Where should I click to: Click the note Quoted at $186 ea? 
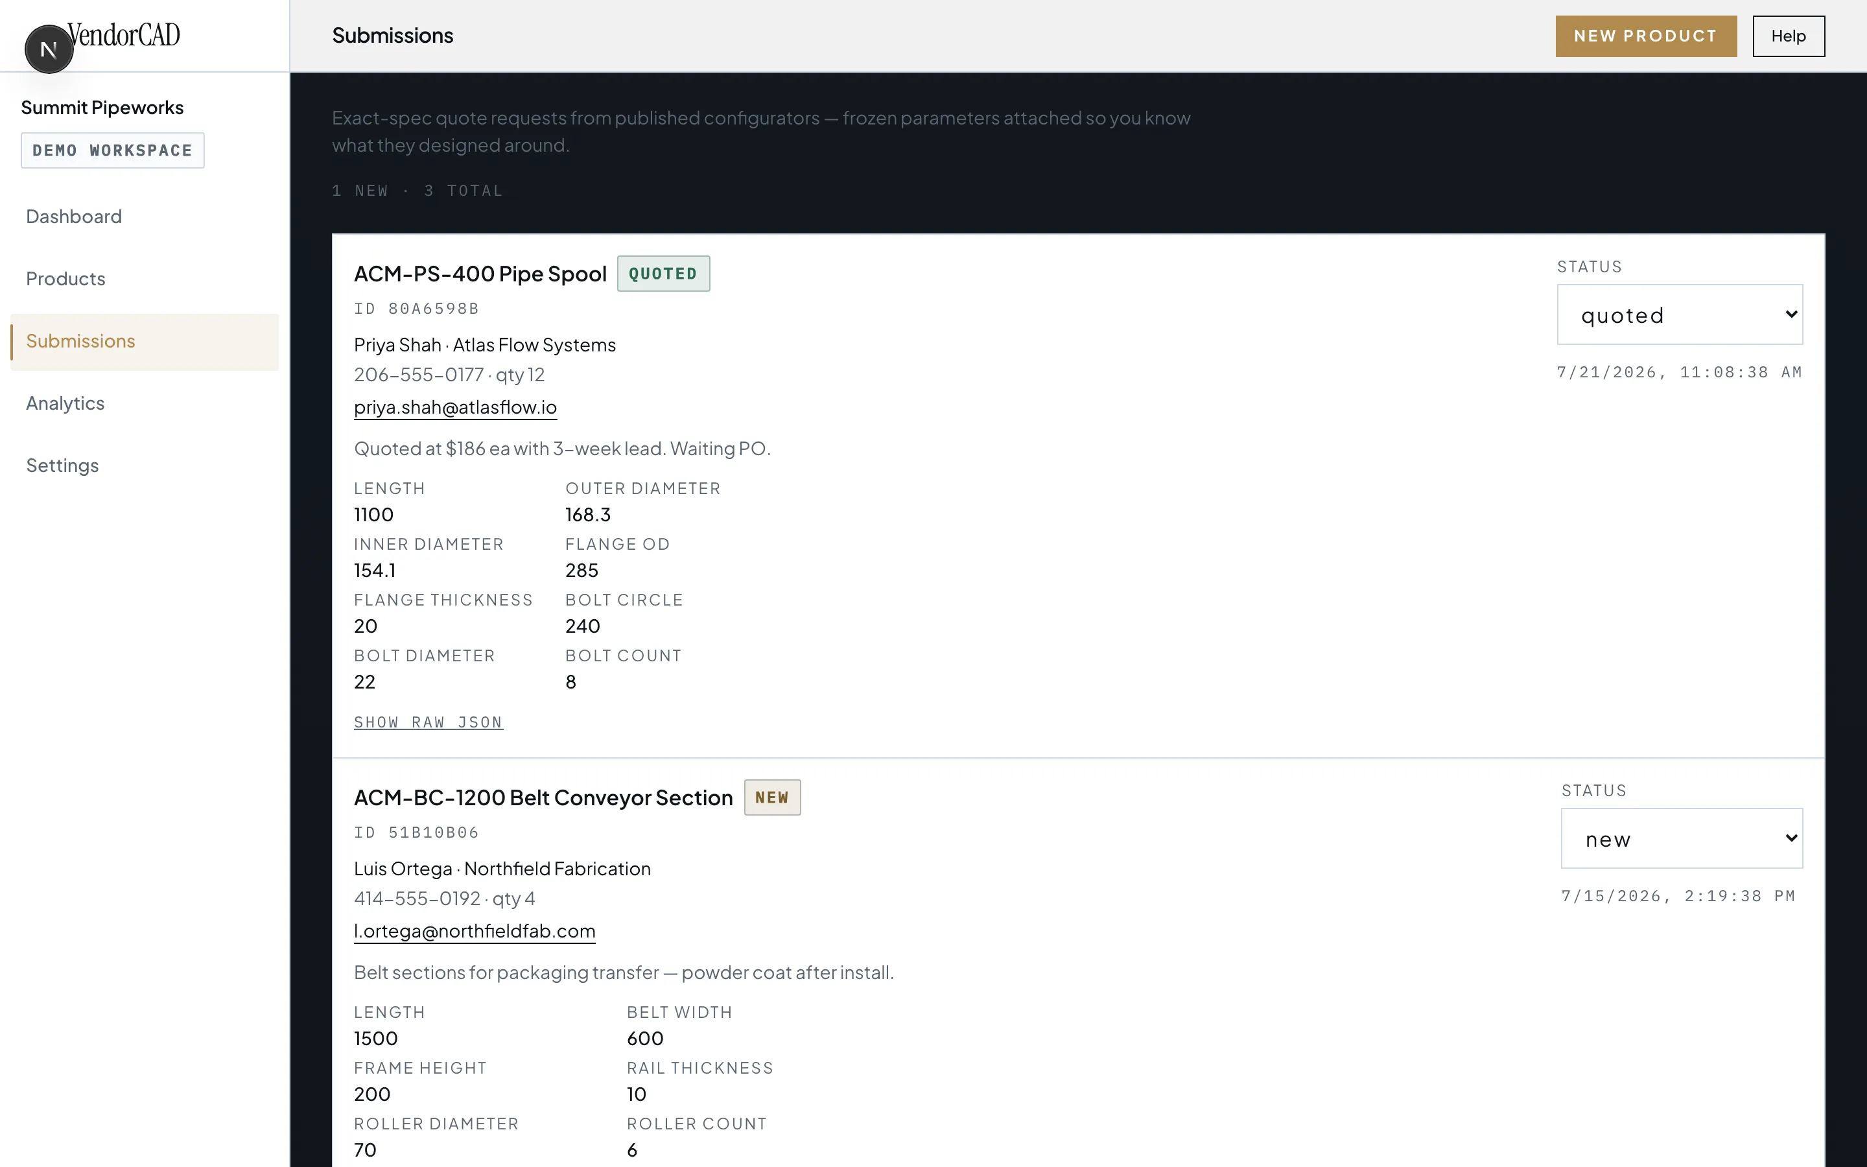563,449
